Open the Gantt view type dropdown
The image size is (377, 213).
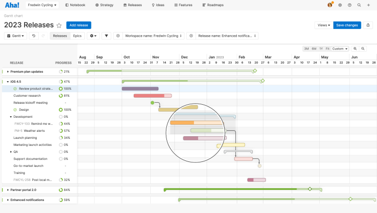(x=16, y=36)
